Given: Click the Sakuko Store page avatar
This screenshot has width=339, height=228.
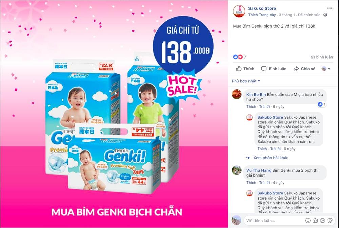Looking at the screenshot, I should tap(239, 11).
